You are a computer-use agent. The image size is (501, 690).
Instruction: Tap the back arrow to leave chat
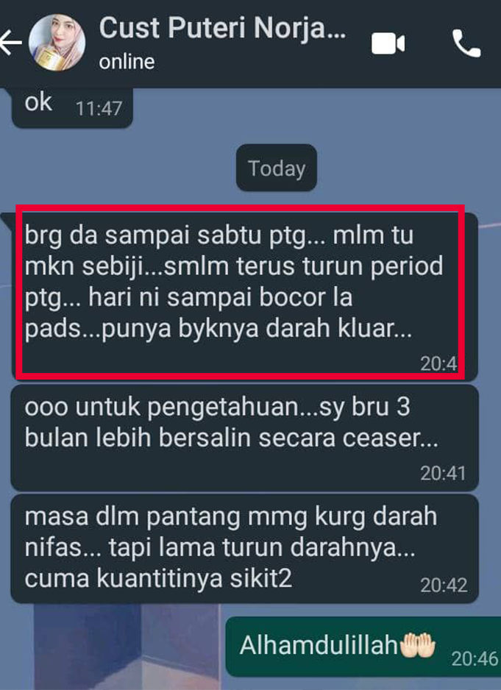10,43
